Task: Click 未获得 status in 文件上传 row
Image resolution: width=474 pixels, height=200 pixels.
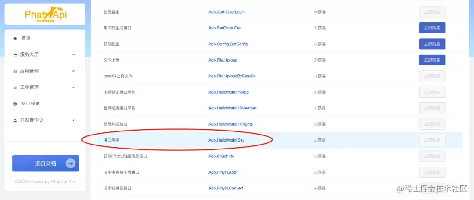Action: (x=320, y=60)
